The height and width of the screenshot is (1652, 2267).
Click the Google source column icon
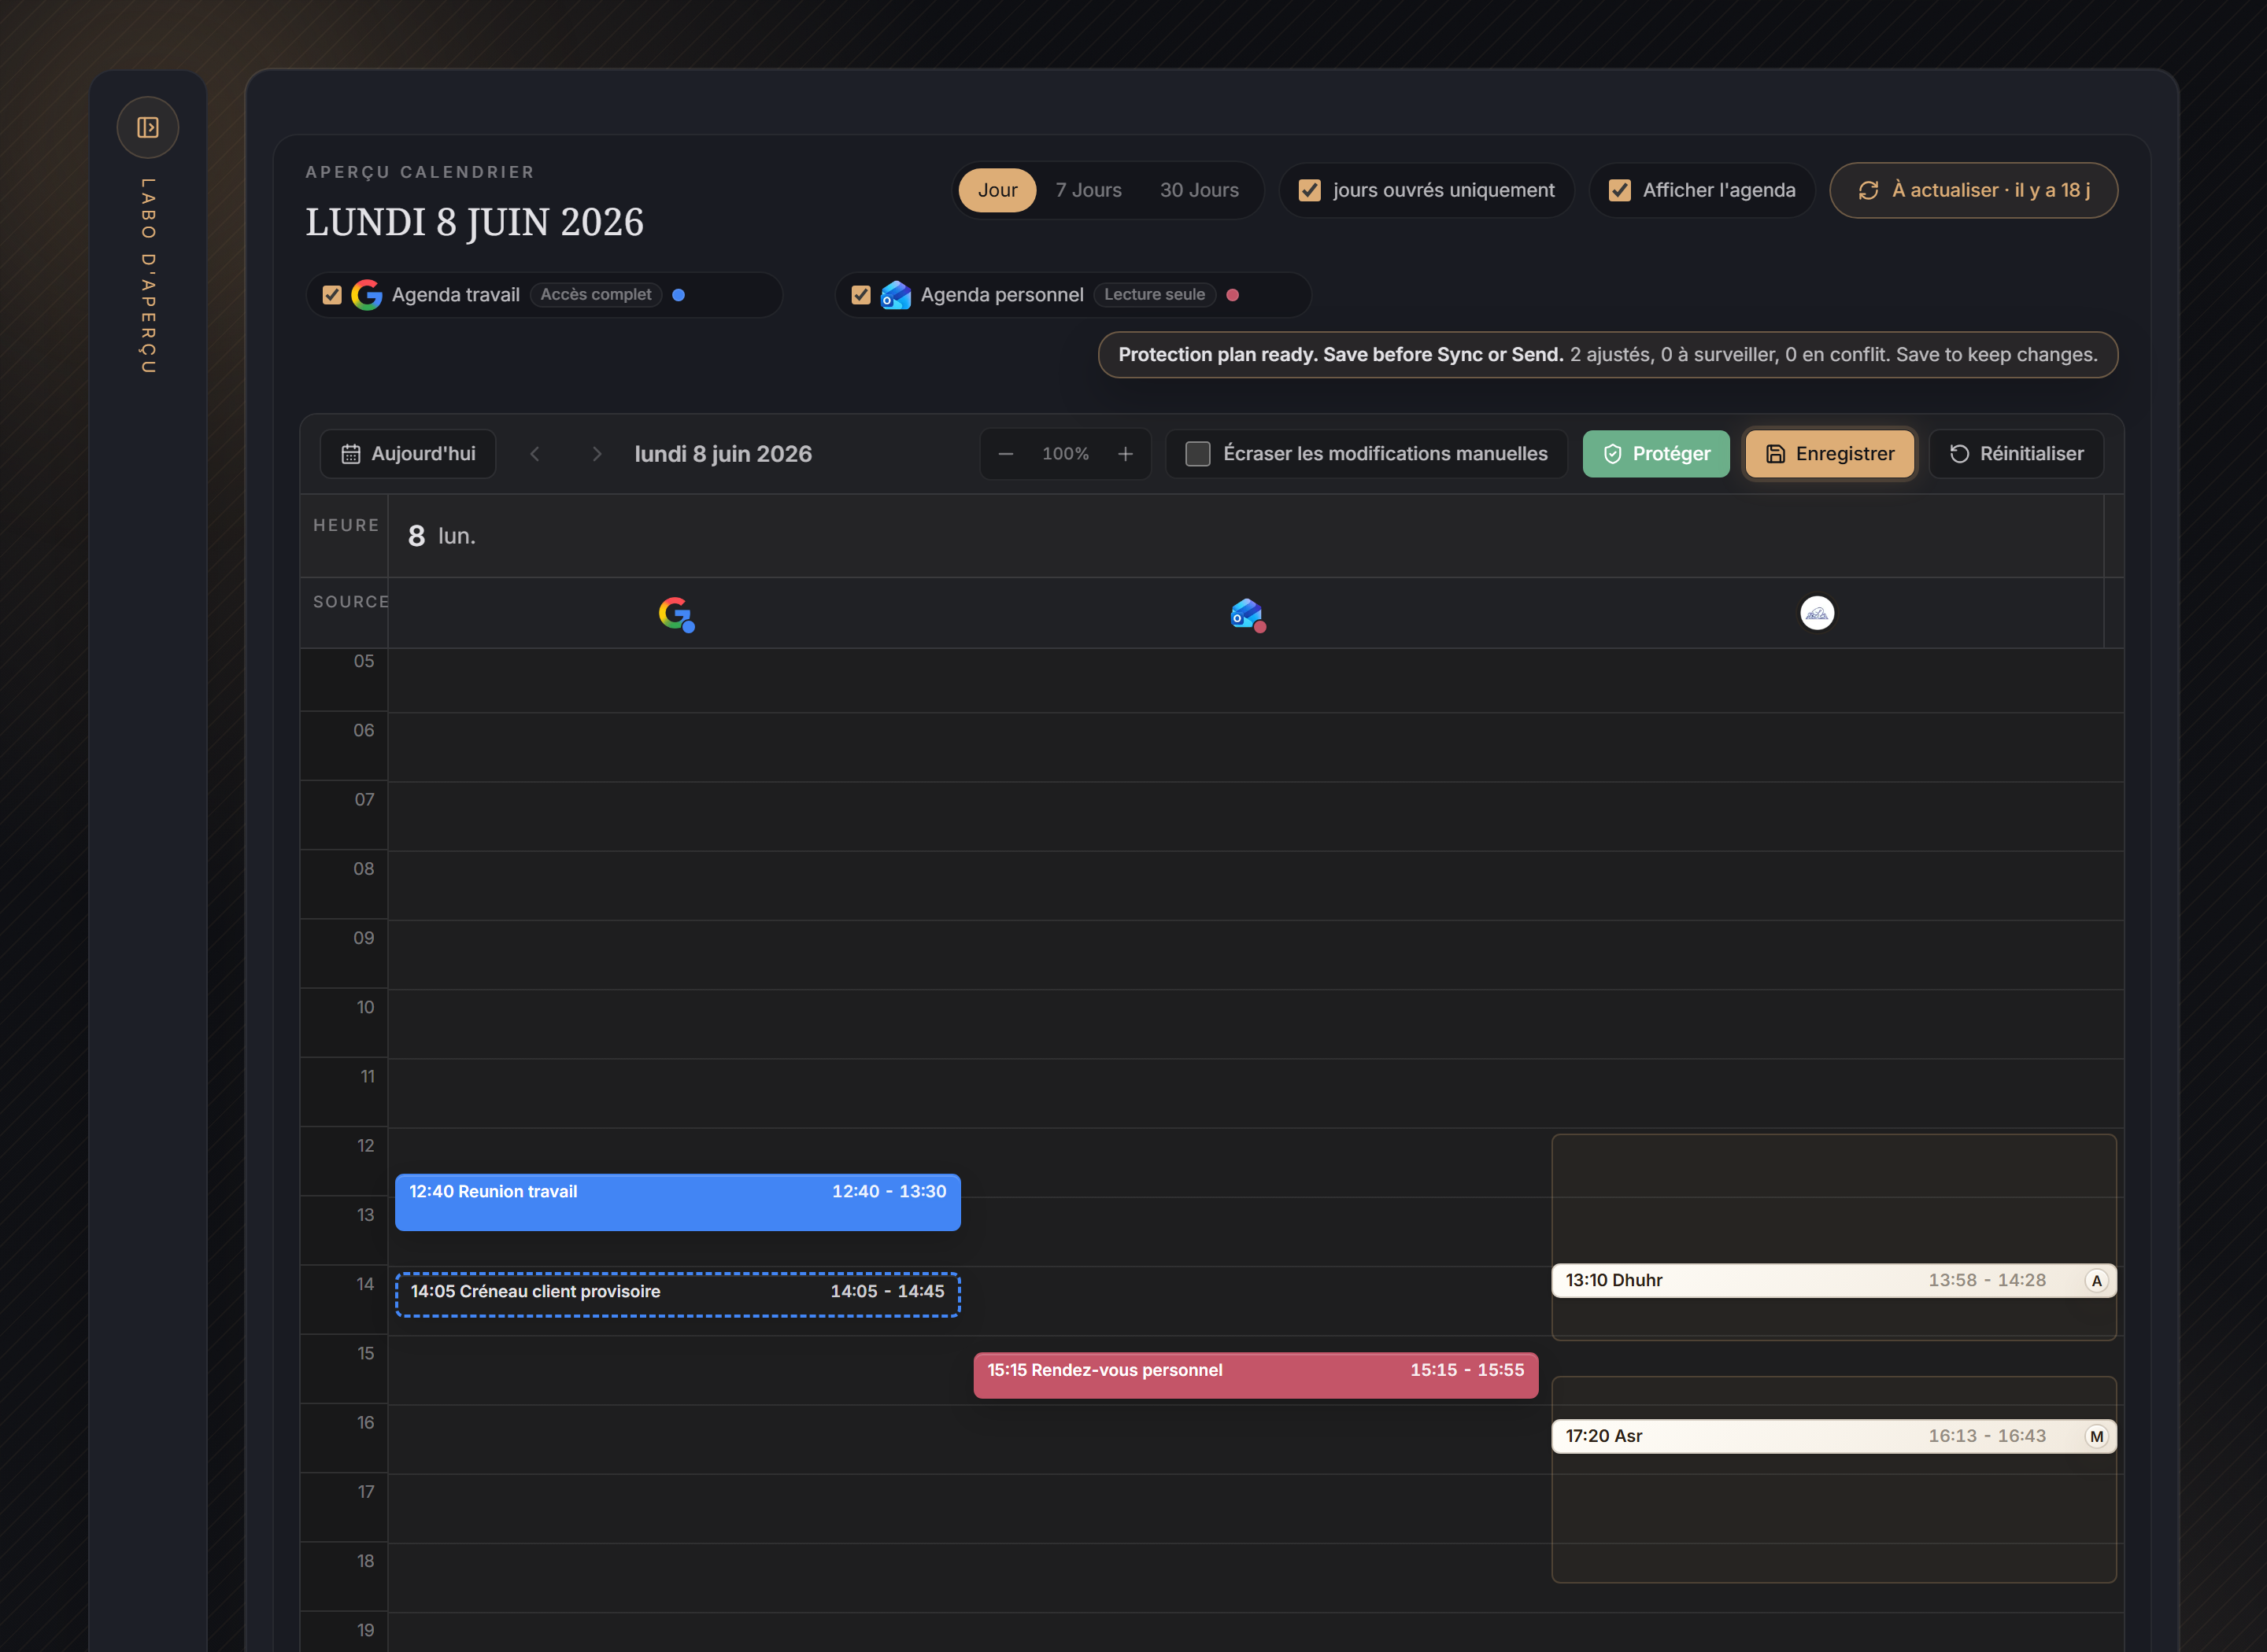pos(676,614)
